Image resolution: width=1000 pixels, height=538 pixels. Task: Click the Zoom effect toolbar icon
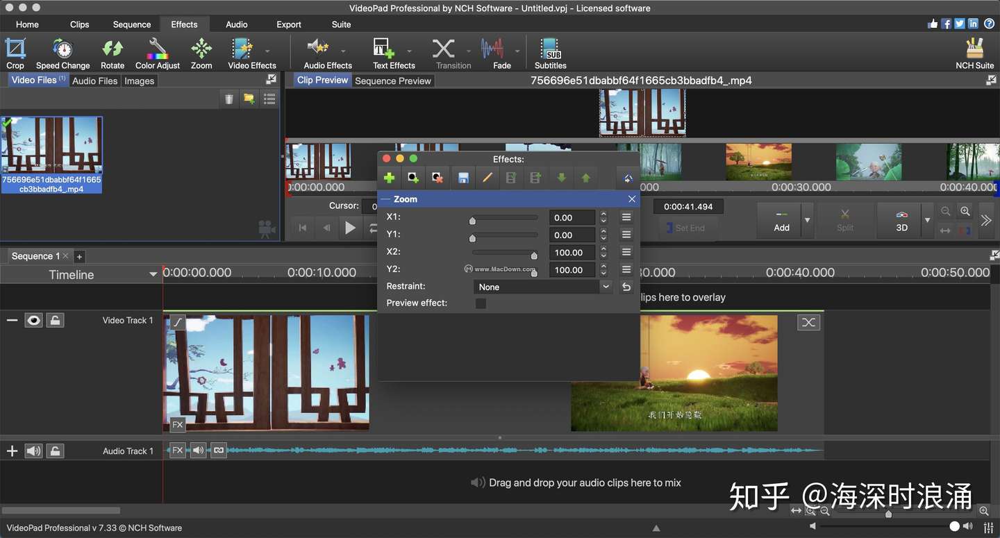click(x=201, y=54)
